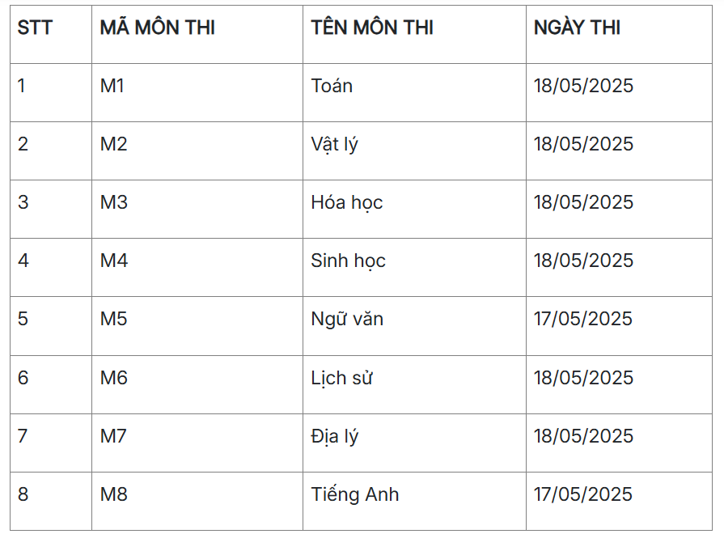Click the exam date for Toán

[583, 86]
